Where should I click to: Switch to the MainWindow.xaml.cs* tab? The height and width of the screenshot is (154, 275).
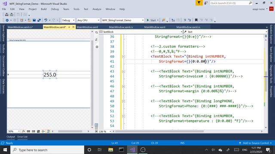coord(20,27)
